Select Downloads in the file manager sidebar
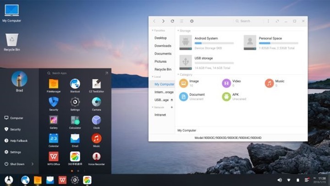 point(163,46)
